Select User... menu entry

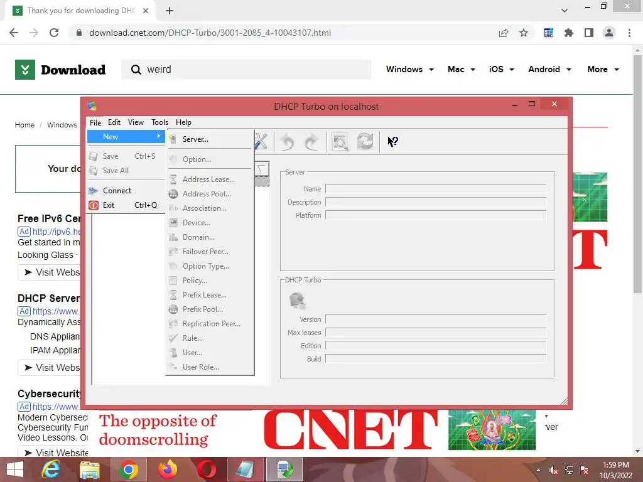click(210, 353)
